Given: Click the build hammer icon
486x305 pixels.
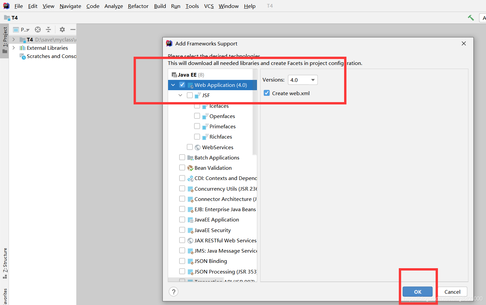Looking at the screenshot, I should pos(471,18).
